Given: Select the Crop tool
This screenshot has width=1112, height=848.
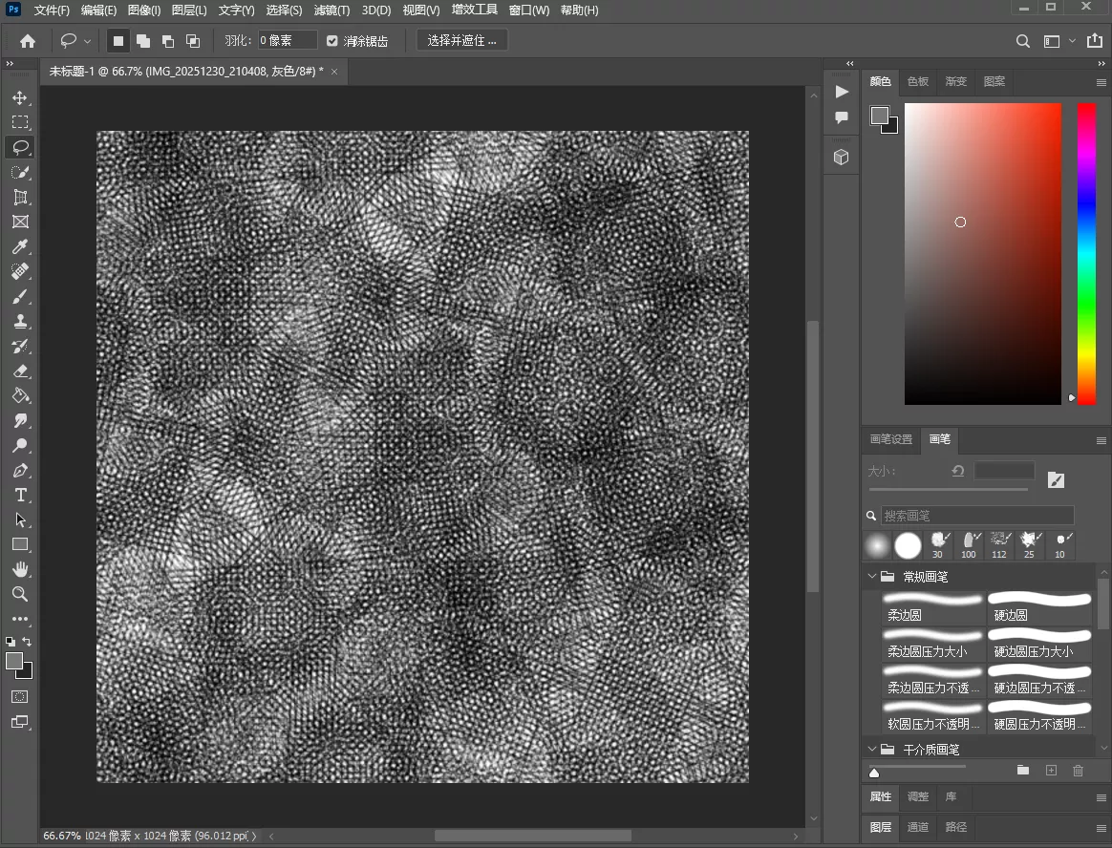Looking at the screenshot, I should (20, 197).
